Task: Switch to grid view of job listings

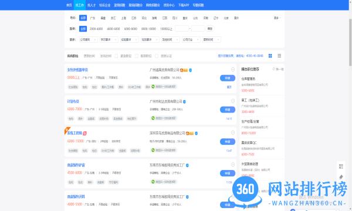Action: (x=270, y=56)
